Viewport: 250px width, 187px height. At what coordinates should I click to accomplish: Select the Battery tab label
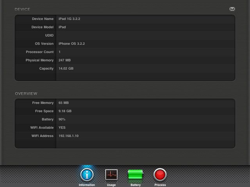pos(136,185)
